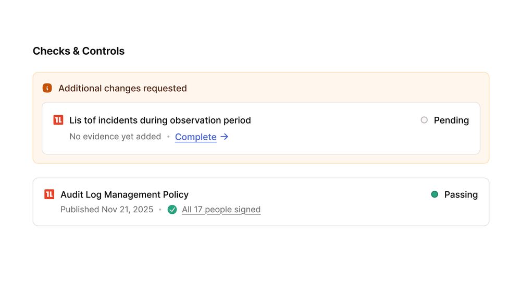Click the red icon beside Audit Log Management Policy
This screenshot has height=293, width=521.
(x=49, y=194)
